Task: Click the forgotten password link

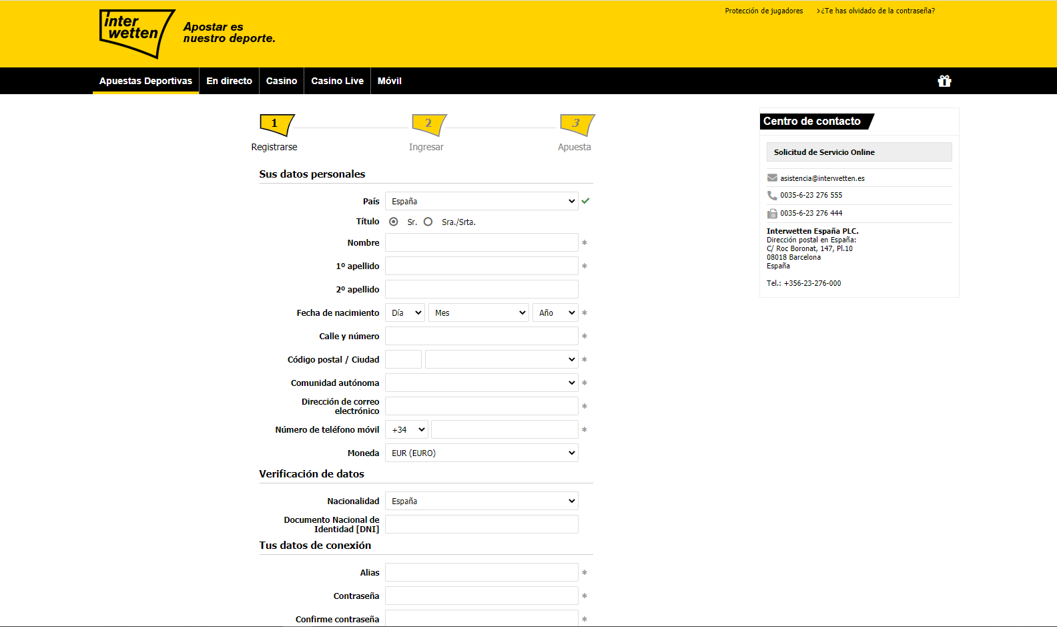Action: (875, 11)
